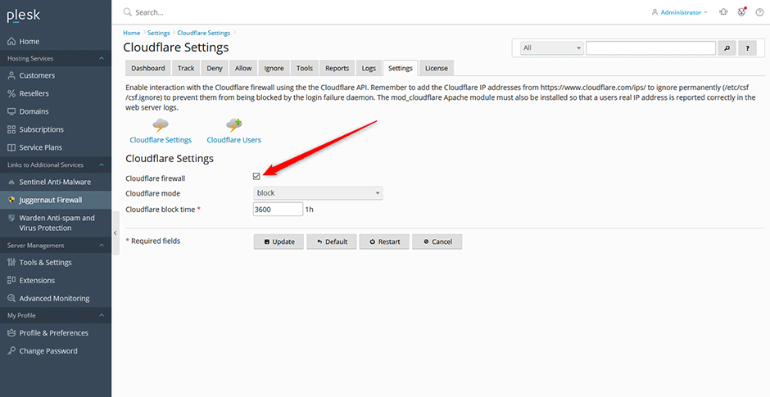Click the Extensions blocks icon

(x=11, y=280)
